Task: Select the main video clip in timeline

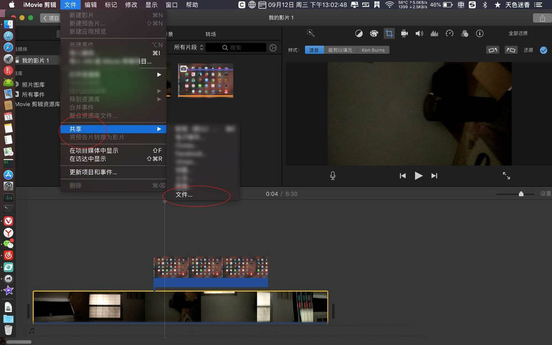Action: click(x=181, y=307)
